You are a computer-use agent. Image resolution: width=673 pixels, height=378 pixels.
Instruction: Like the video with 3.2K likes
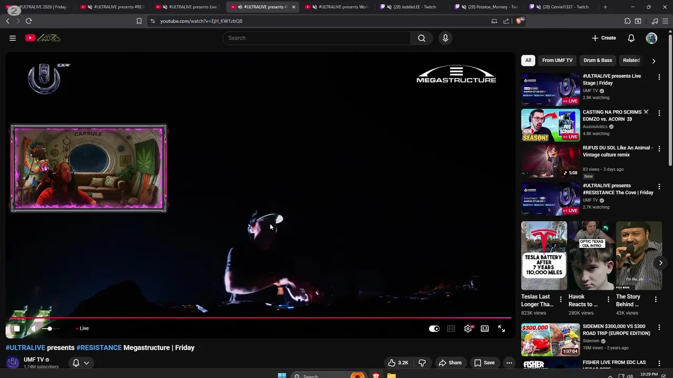(398, 363)
